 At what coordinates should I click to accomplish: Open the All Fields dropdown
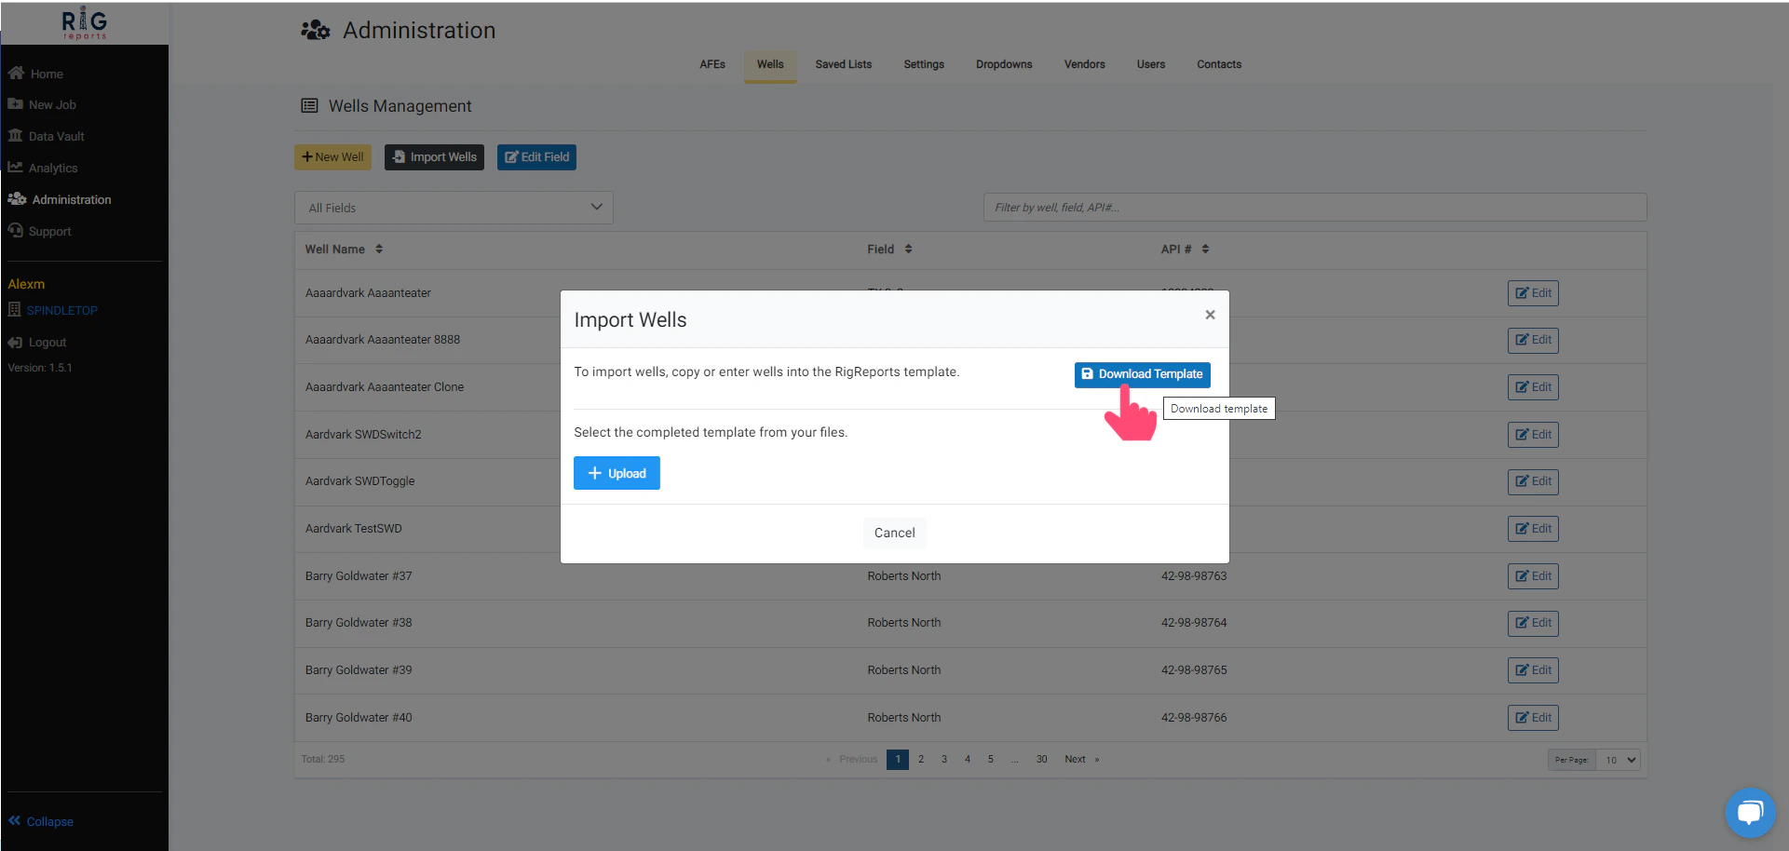tap(454, 208)
